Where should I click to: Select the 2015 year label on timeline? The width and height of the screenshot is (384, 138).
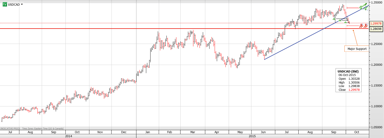(252, 136)
